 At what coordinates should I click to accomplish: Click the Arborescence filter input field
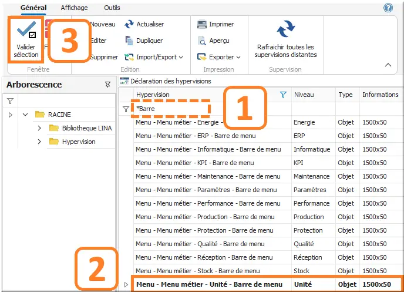pos(66,101)
